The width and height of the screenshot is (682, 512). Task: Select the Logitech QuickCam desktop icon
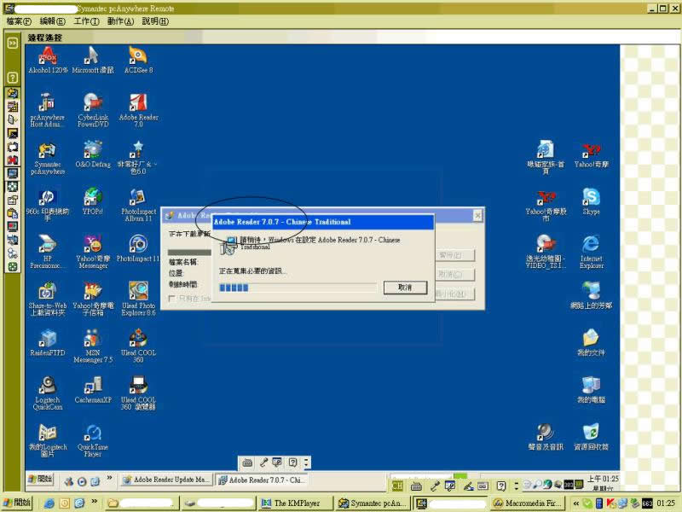click(48, 393)
